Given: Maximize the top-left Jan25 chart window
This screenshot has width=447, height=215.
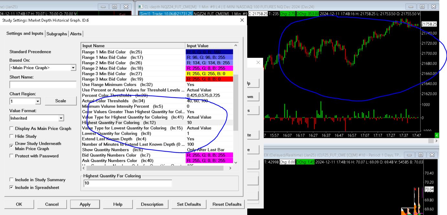Looking at the screenshot, I should coord(115,6).
